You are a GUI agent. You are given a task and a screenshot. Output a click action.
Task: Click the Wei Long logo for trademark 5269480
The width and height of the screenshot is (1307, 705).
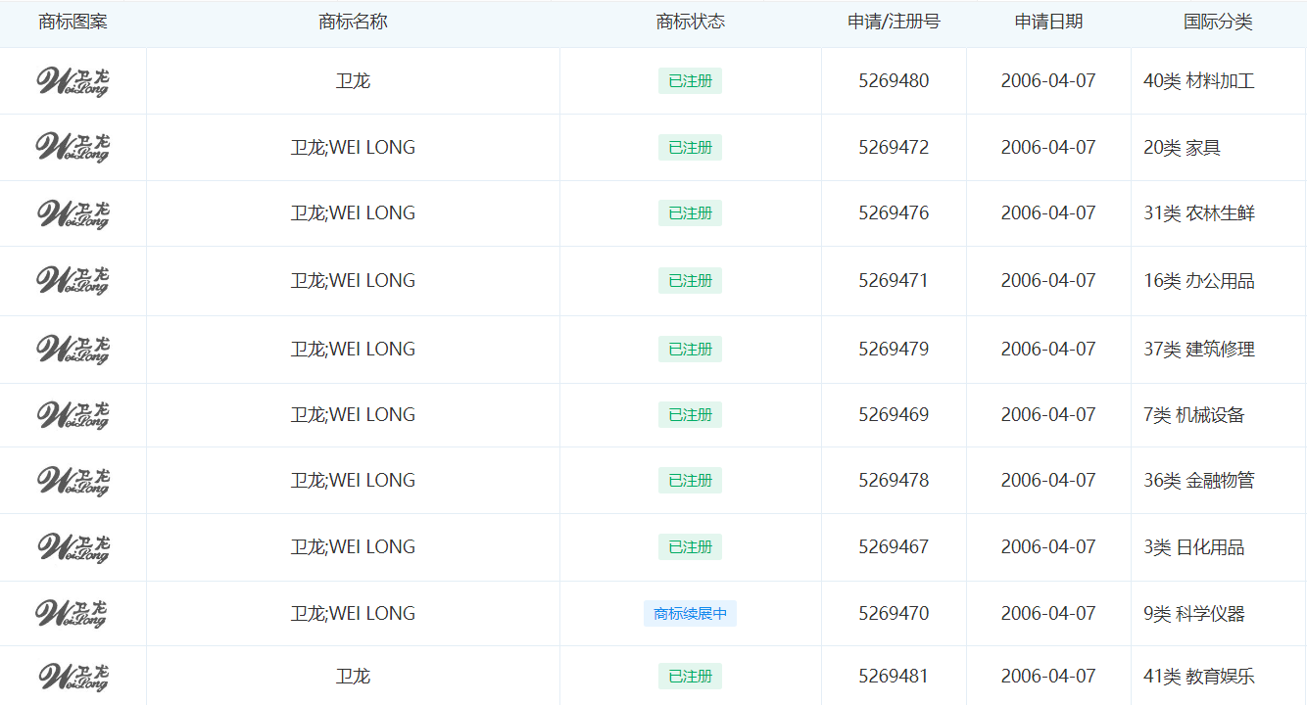click(73, 81)
